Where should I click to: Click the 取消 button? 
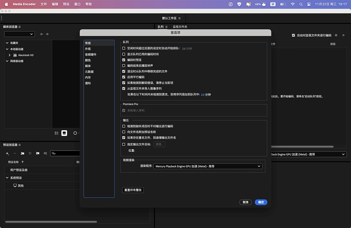click(x=245, y=202)
